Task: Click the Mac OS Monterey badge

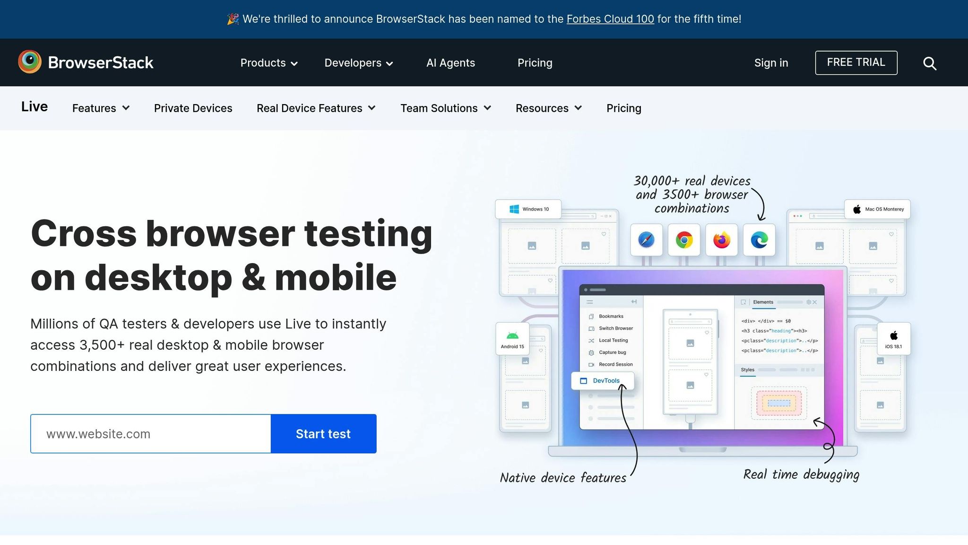Action: point(877,209)
